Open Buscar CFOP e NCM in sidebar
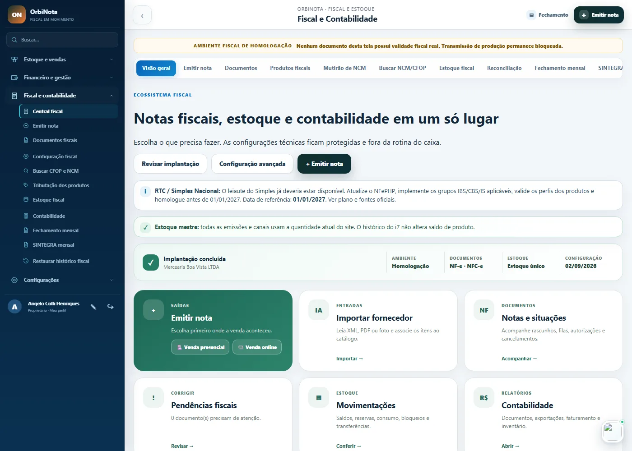The image size is (632, 451). click(69, 171)
